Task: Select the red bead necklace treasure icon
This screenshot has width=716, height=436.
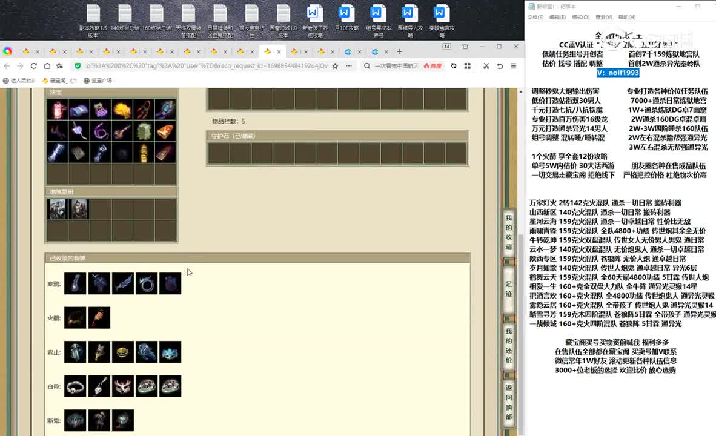Action: pyautogui.click(x=144, y=110)
